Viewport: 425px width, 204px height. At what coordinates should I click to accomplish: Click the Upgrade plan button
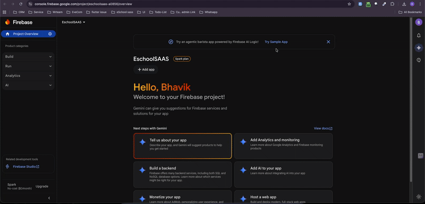tap(42, 187)
